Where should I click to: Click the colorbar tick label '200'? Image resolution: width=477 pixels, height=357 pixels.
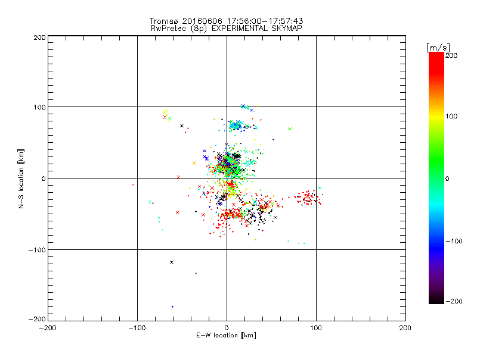tap(451, 55)
